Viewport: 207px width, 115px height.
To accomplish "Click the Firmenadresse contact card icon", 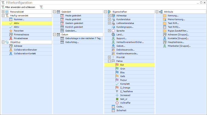I will coord(11,35).
